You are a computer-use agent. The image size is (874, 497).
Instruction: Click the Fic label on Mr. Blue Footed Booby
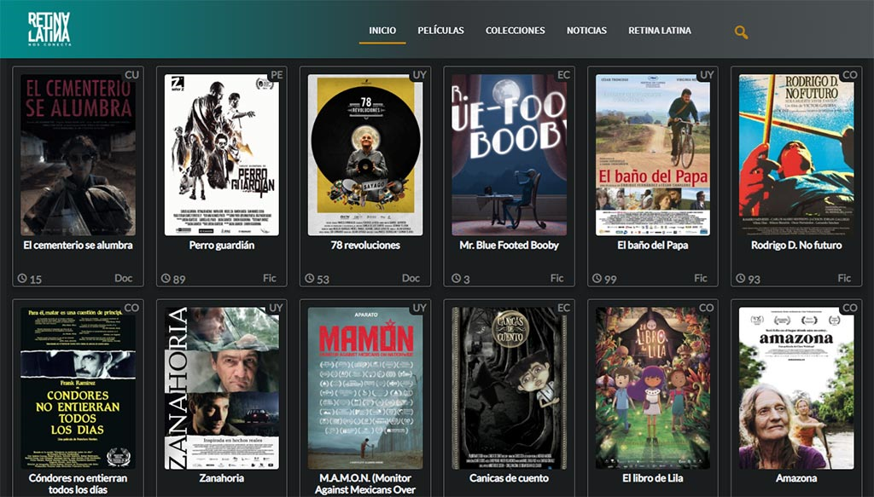click(x=556, y=278)
